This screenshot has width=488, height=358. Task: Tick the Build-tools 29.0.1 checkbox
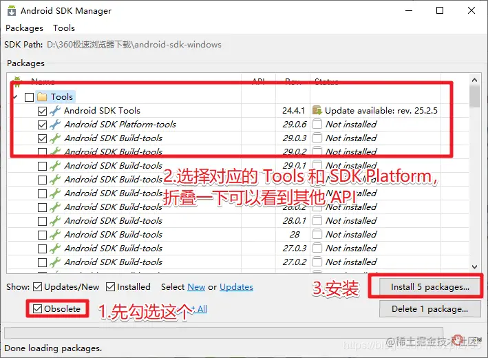click(42, 166)
